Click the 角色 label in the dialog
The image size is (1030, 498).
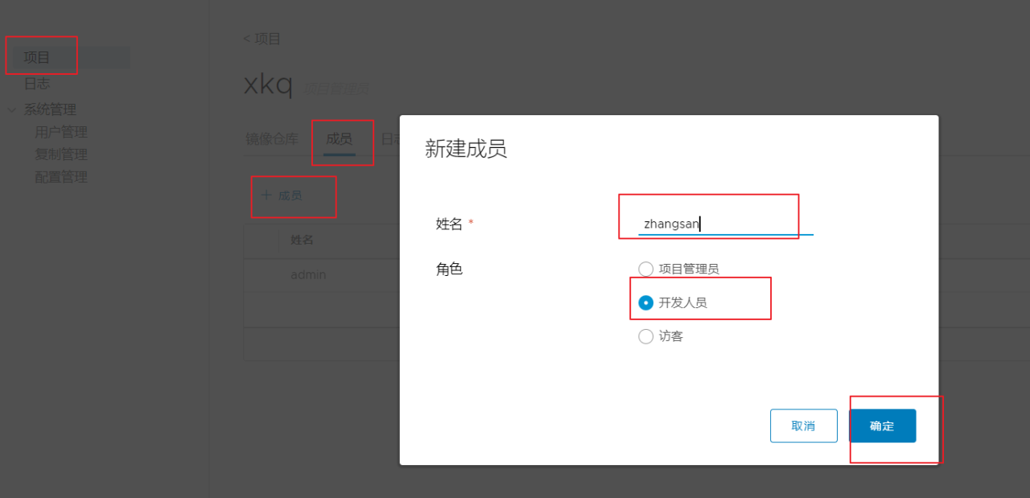(449, 269)
